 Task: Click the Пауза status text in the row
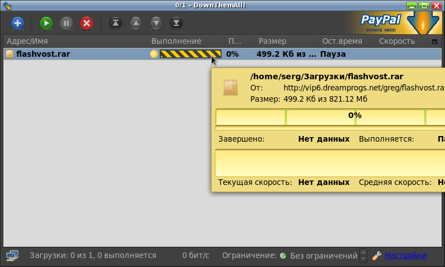click(333, 54)
